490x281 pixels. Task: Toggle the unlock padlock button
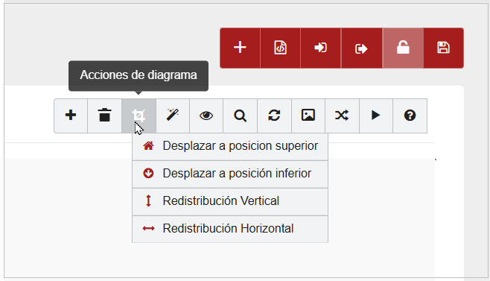click(x=403, y=48)
